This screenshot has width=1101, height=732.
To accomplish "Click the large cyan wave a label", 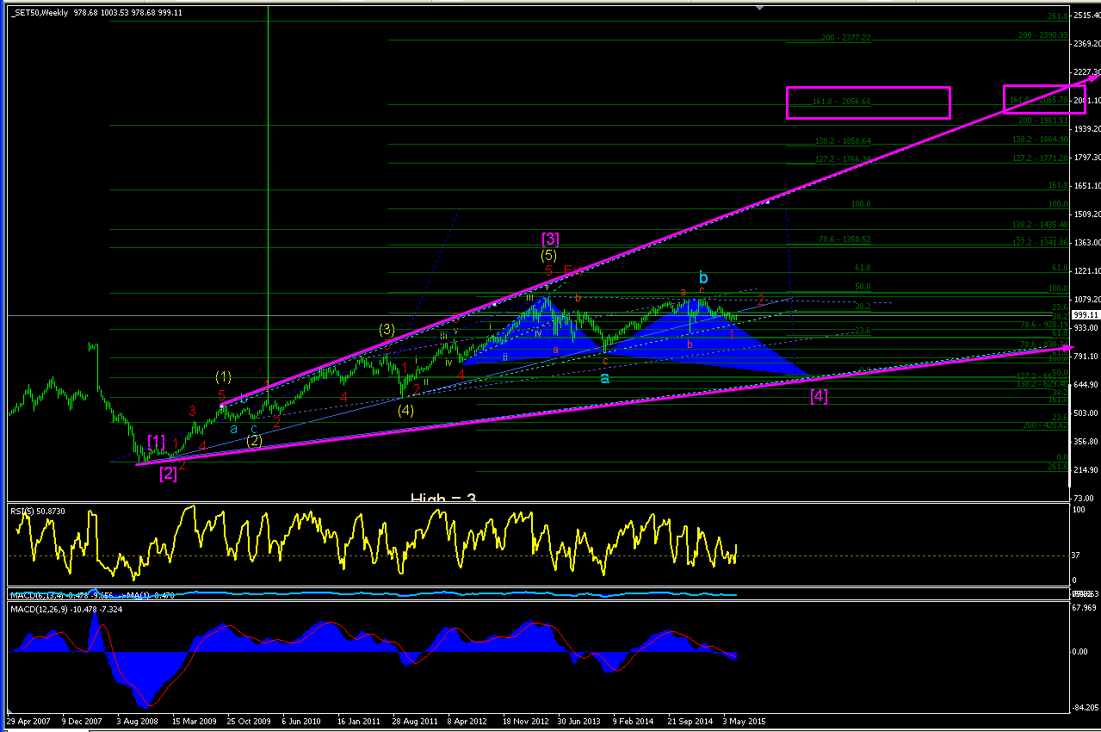I will pos(605,378).
